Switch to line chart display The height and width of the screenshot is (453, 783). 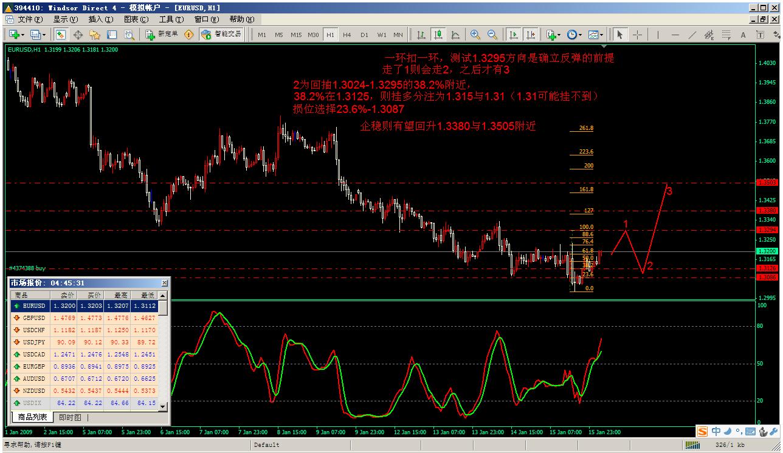455,35
